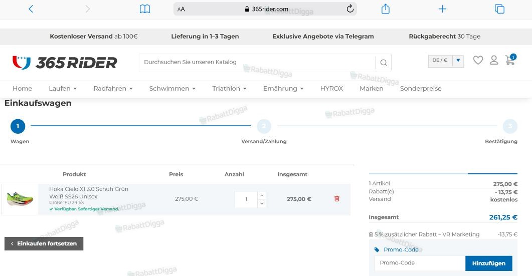This screenshot has width=532, height=276.
Task: Click Exklusive Angebote via Telegram text
Action: coord(323,36)
